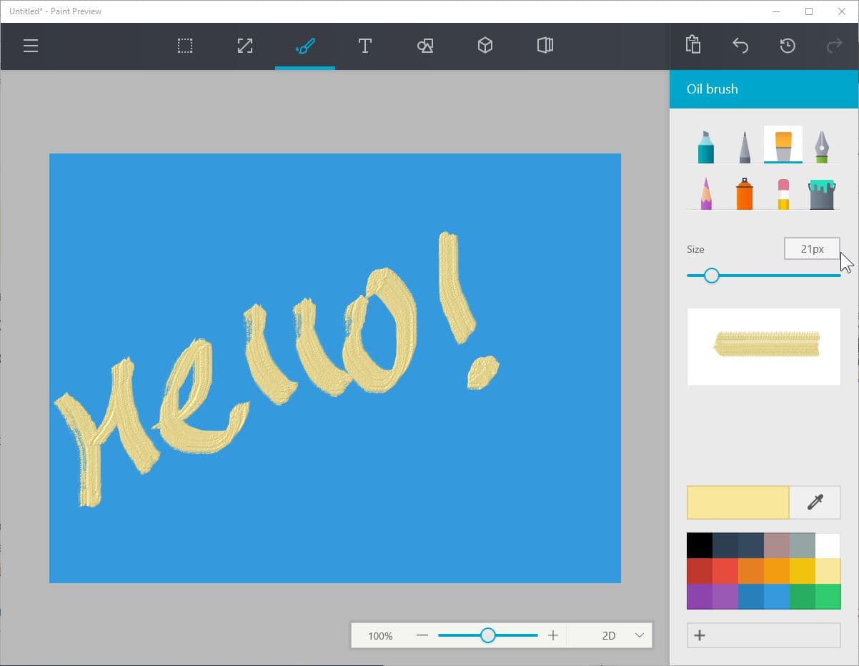Image resolution: width=859 pixels, height=666 pixels.
Task: Undo the last brush stroke
Action: (x=740, y=45)
